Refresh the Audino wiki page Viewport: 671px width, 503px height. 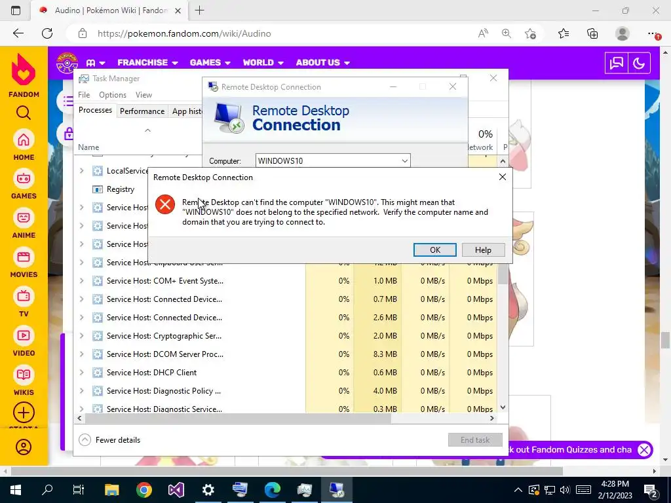point(47,33)
